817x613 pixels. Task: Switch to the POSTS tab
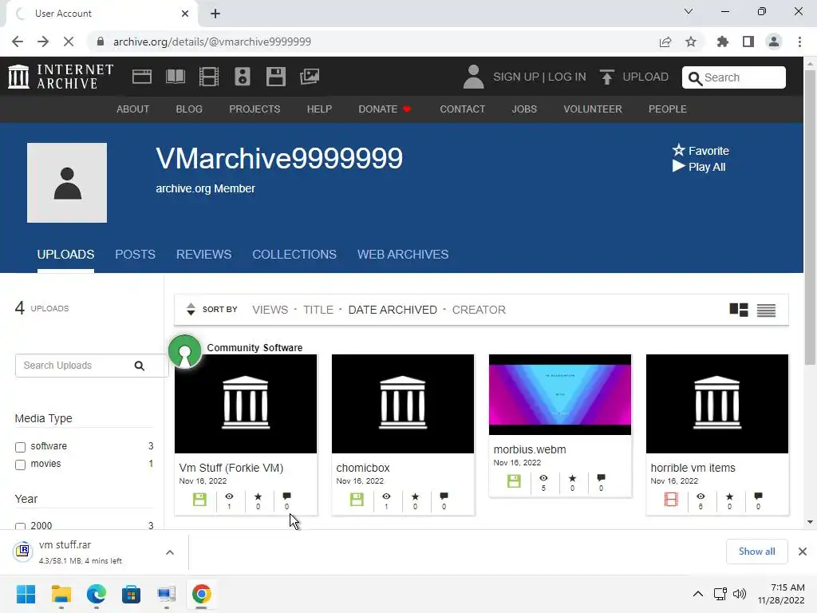(x=135, y=255)
